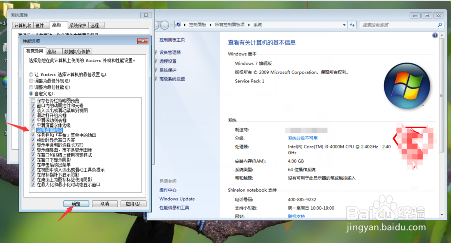Click the 取消 button in 性能选项
This screenshot has width=451, height=243.
pyautogui.click(x=105, y=204)
